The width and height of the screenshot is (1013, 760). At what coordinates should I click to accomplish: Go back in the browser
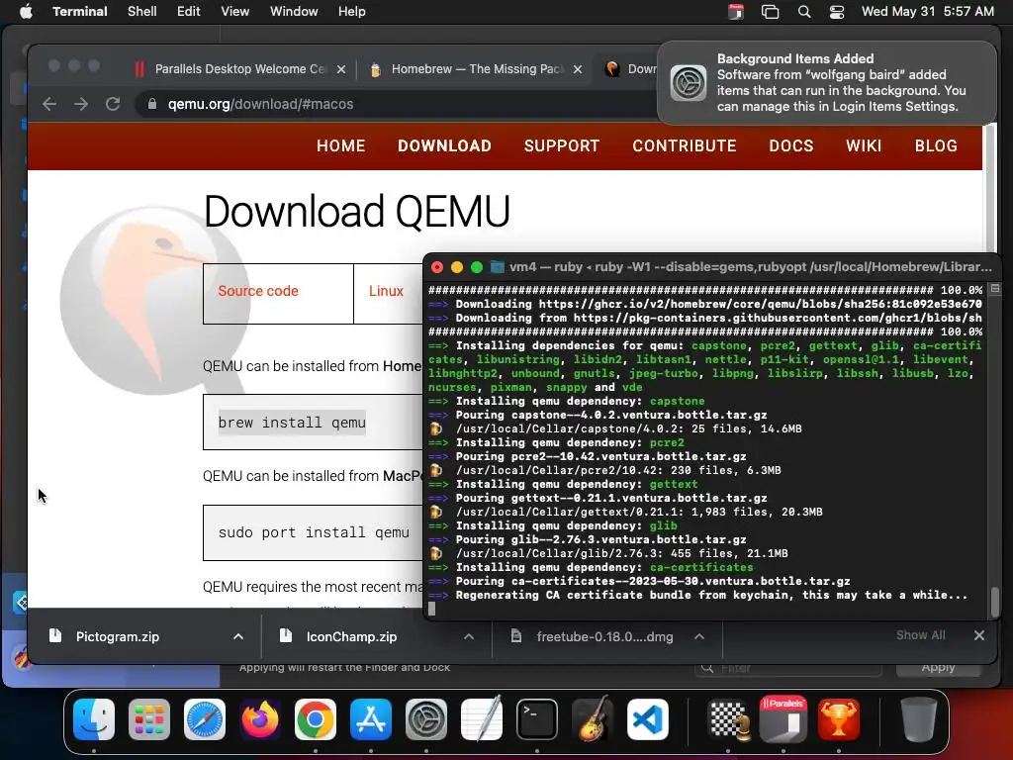49,104
